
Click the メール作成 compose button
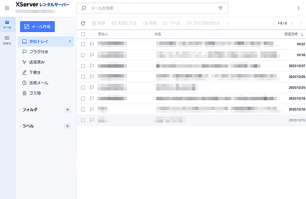(x=37, y=27)
